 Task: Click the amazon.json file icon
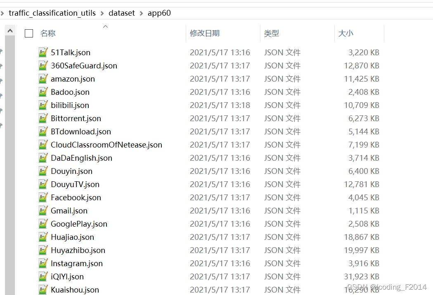click(43, 79)
